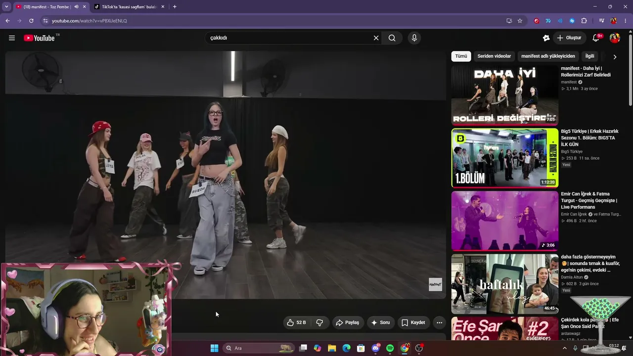633x356 pixels.
Task: Open File Explorer from the taskbar
Action: pyautogui.click(x=332, y=348)
